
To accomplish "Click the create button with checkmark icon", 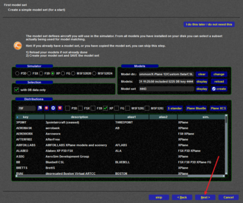I will (219, 89).
